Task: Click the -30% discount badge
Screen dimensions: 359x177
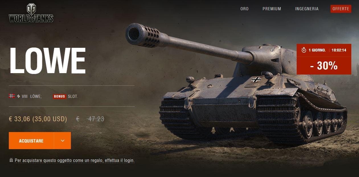Action: click(324, 66)
